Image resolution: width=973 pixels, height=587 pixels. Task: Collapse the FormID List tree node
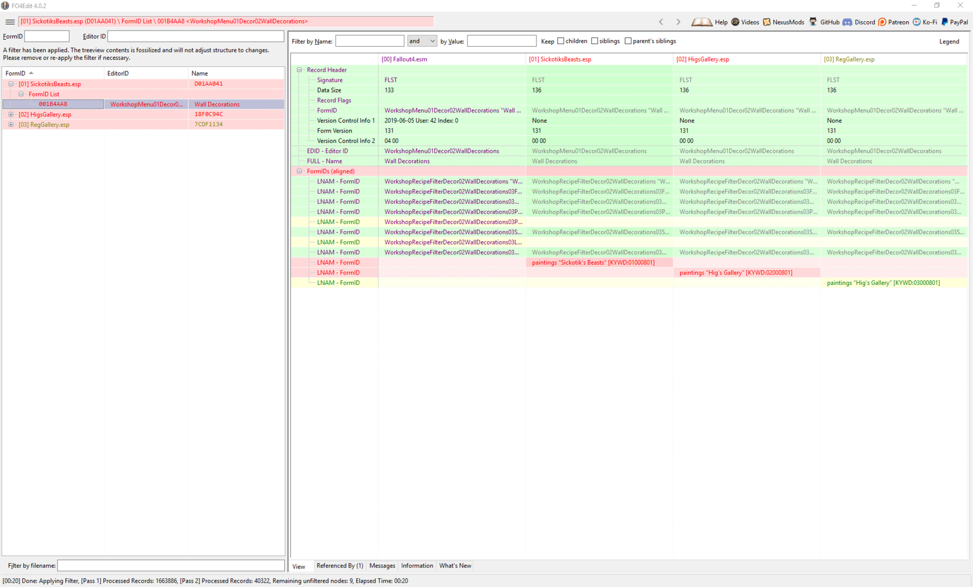(x=21, y=94)
